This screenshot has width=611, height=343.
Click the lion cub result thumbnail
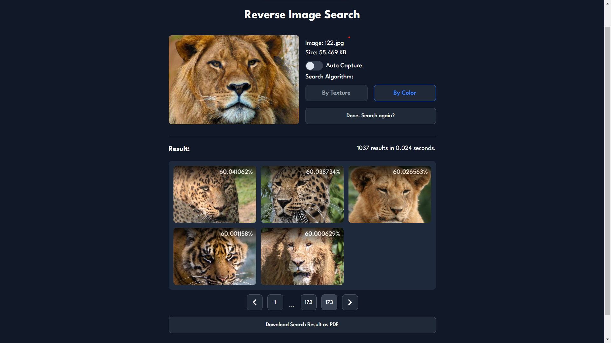390,194
